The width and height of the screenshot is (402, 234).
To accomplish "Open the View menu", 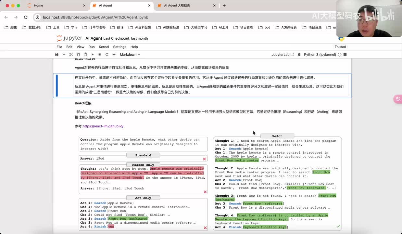I will click(x=81, y=47).
